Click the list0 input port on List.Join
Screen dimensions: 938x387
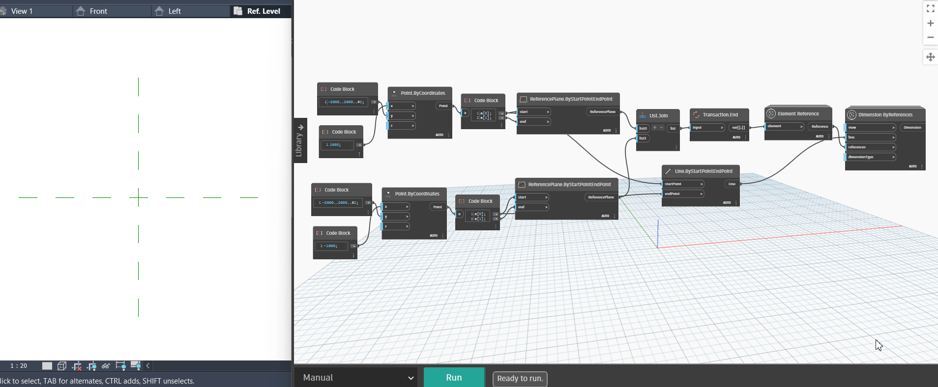[643, 128]
